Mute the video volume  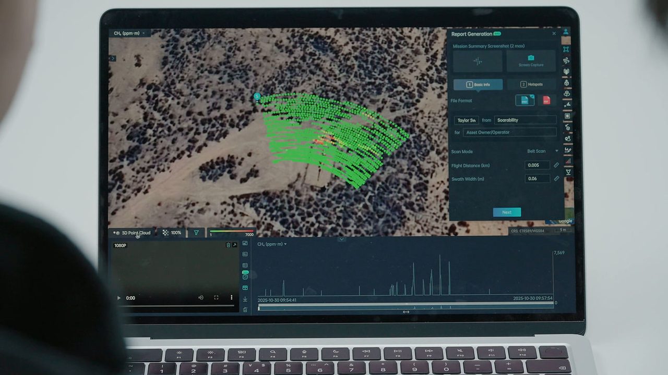[x=201, y=297]
